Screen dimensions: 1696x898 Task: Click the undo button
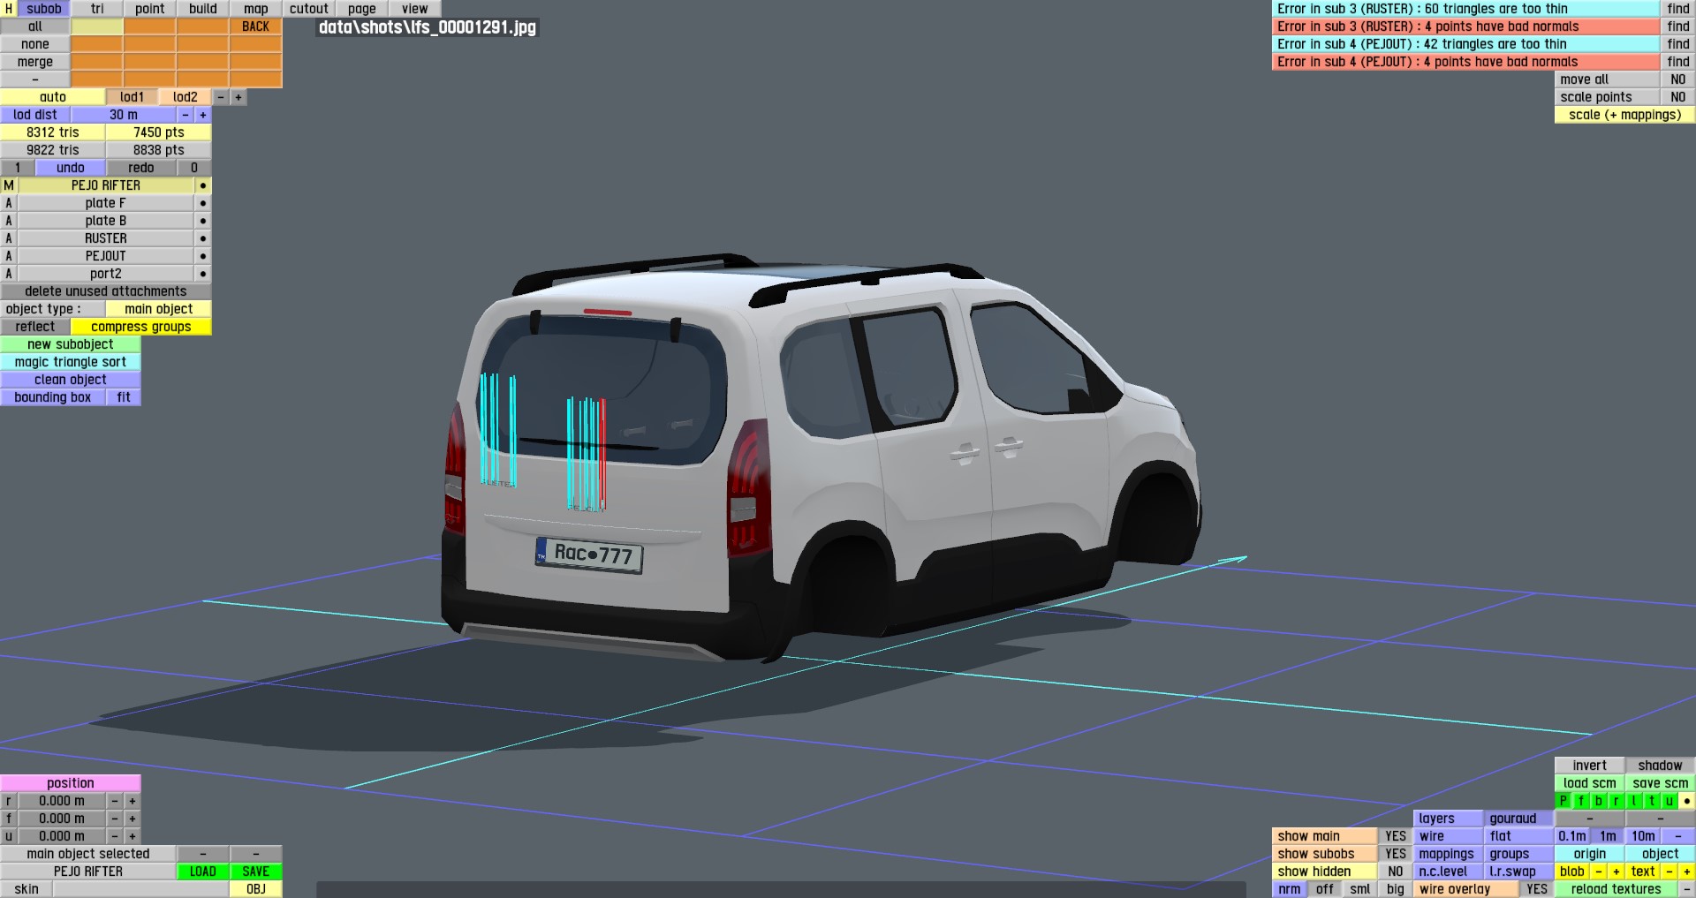[71, 168]
